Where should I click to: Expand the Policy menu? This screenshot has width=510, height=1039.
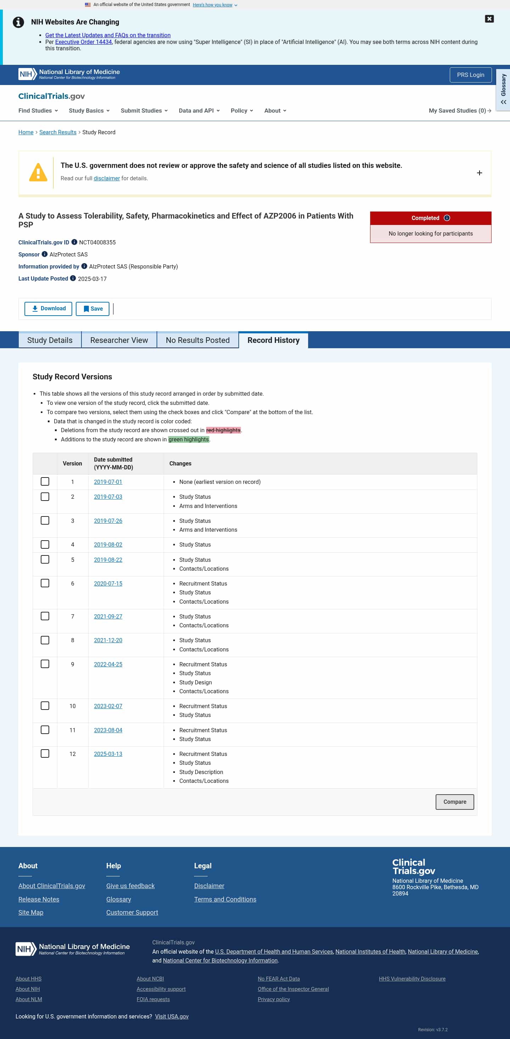(242, 111)
